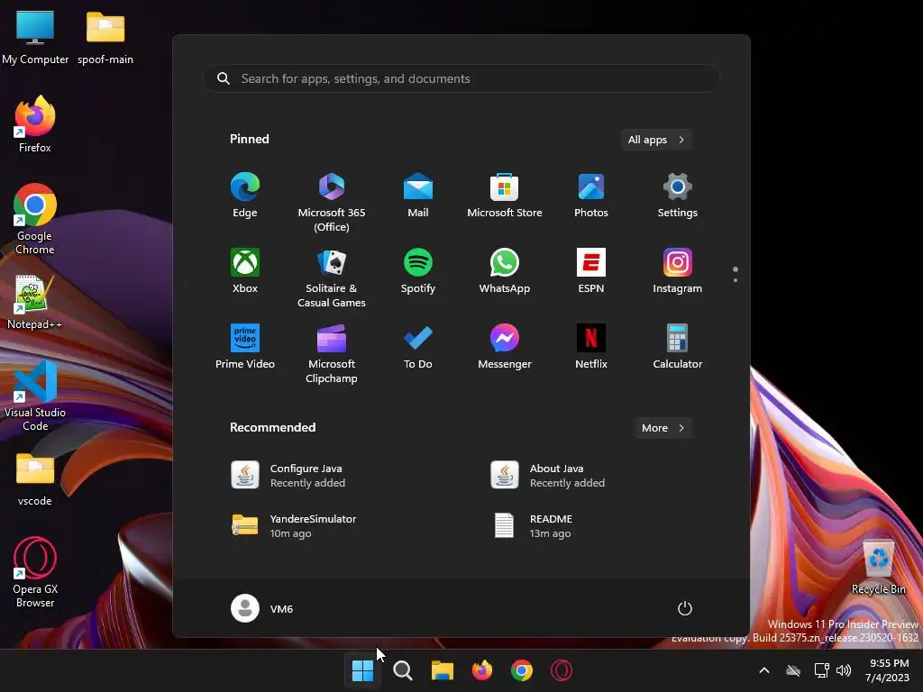Select Opera GX Browser desktop shortcut

click(x=35, y=572)
